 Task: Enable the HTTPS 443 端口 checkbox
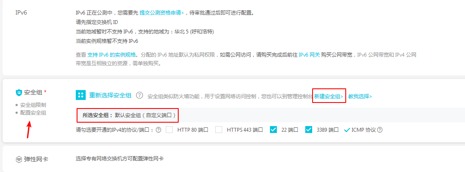(219, 130)
